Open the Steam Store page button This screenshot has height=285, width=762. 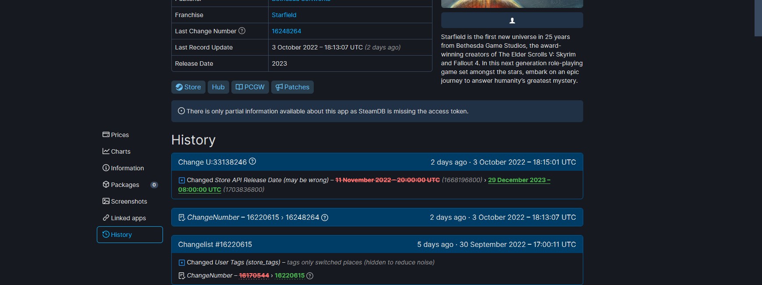pos(188,87)
